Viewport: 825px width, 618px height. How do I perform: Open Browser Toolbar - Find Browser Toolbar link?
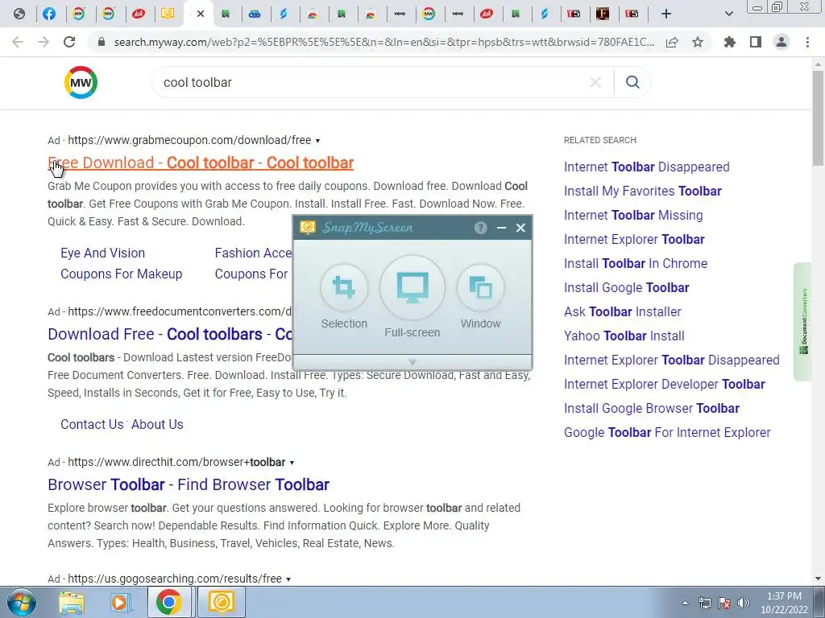coord(189,484)
